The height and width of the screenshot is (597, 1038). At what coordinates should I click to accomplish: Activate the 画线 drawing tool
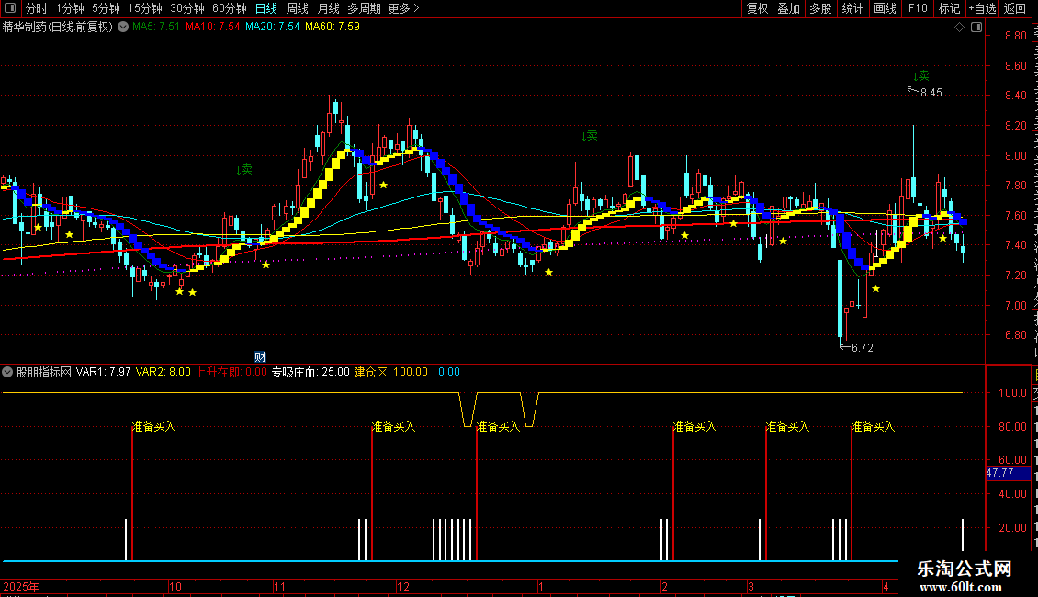pos(886,8)
